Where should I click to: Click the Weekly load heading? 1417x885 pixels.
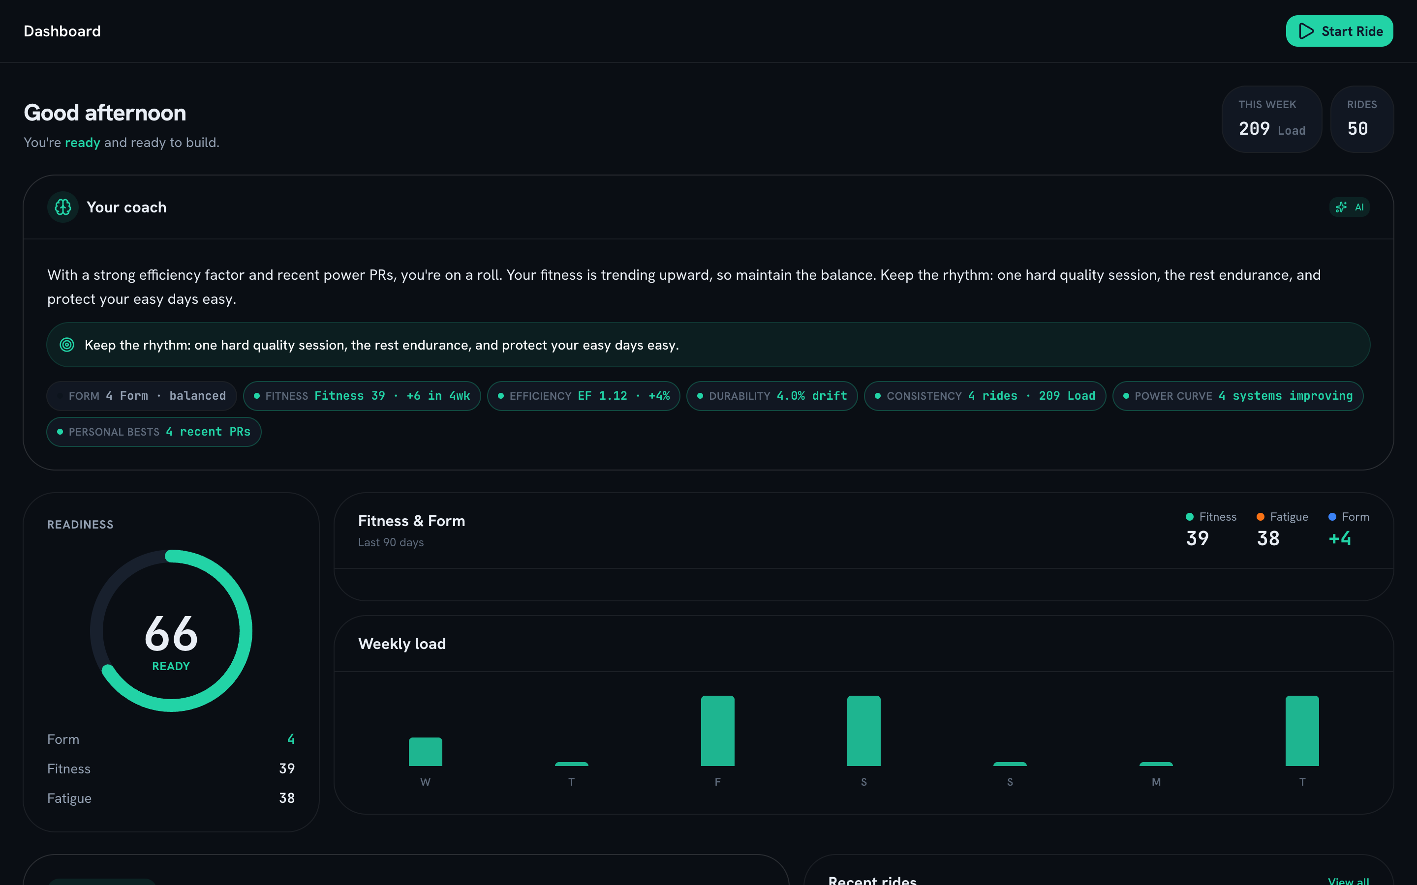click(x=401, y=644)
